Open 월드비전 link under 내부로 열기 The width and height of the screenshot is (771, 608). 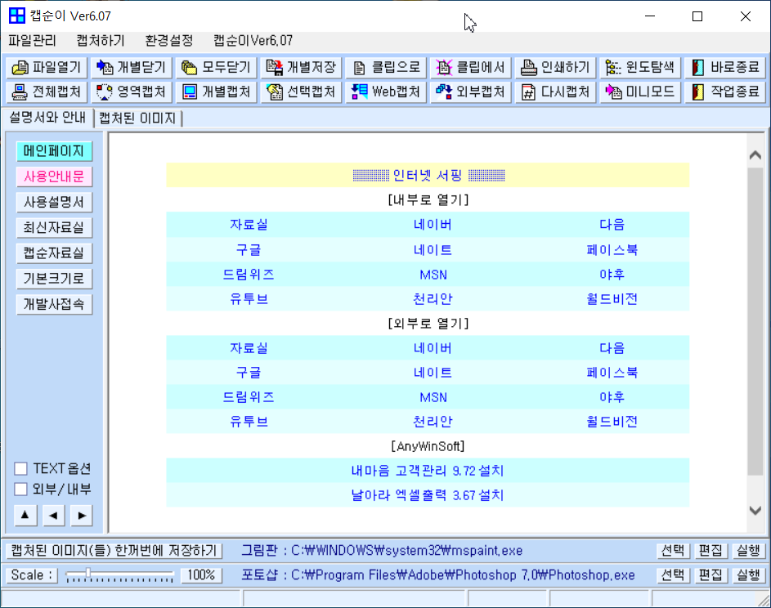tap(612, 299)
